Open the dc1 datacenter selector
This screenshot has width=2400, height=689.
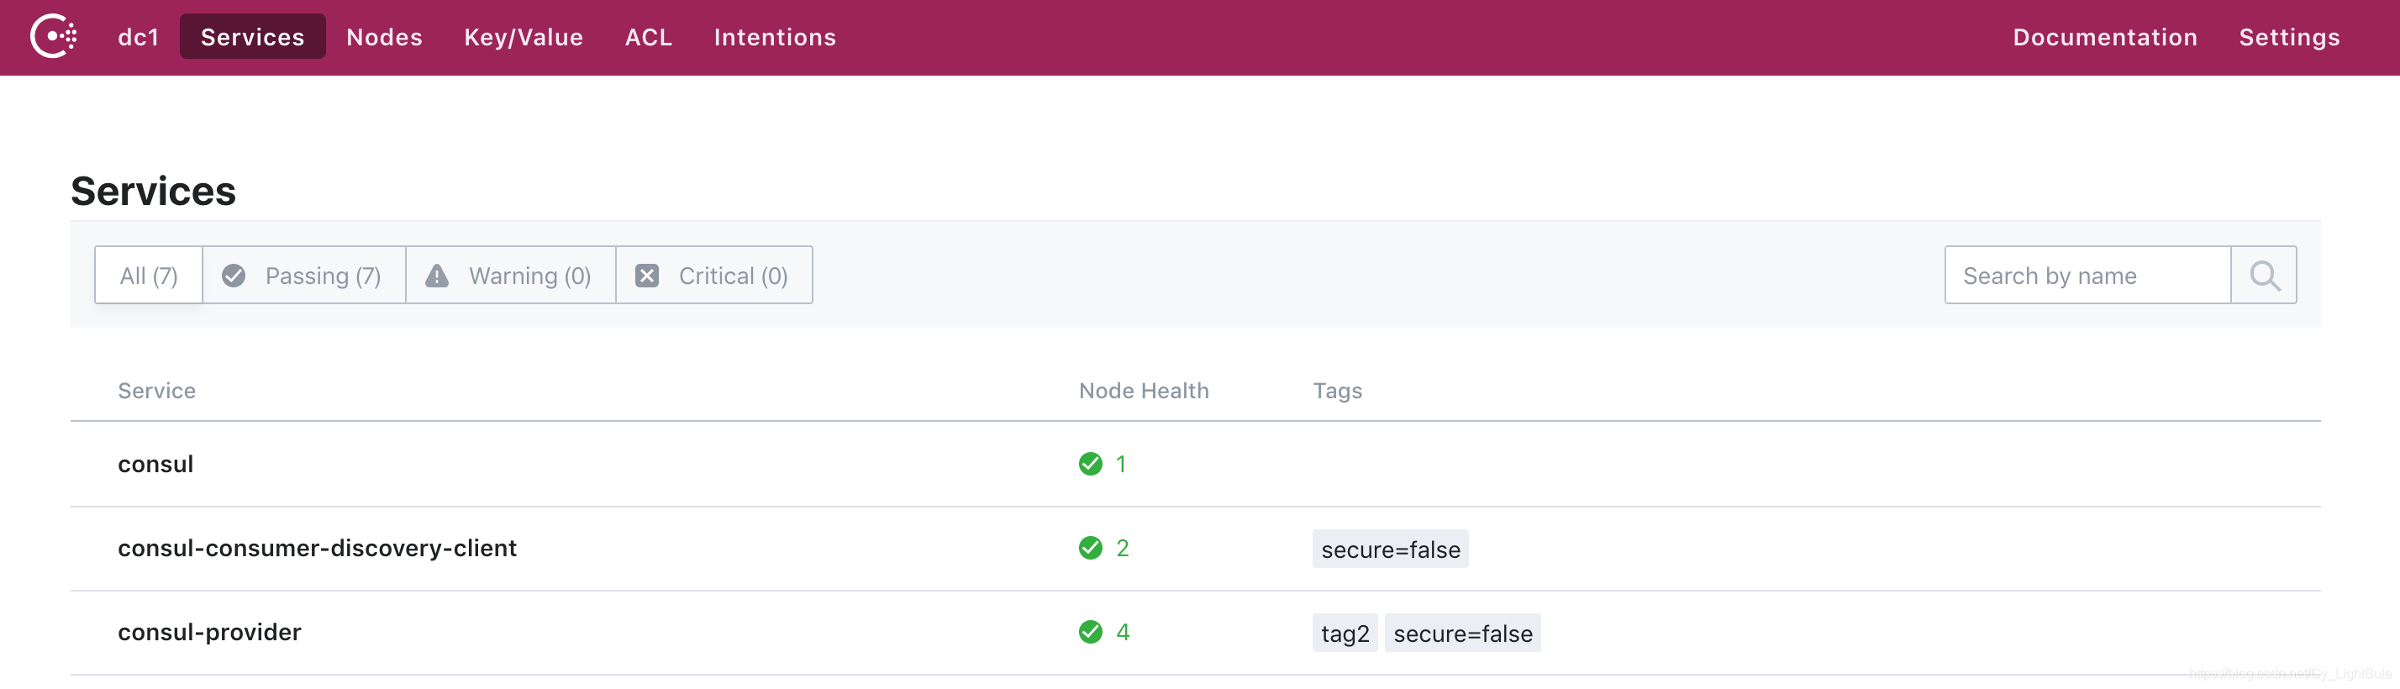pyautogui.click(x=138, y=37)
